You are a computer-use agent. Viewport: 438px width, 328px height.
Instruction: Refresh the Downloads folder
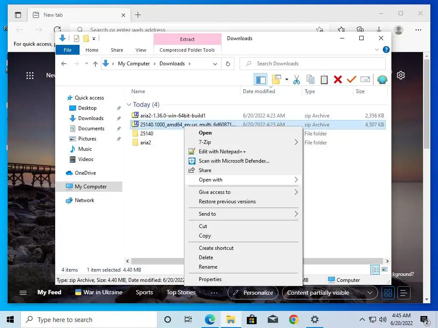point(228,64)
